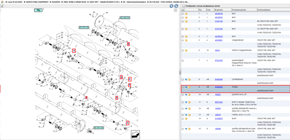Click the package icon for part 48199190
Image resolution: width=290 pixels, height=140 pixels.
[x=186, y=14]
